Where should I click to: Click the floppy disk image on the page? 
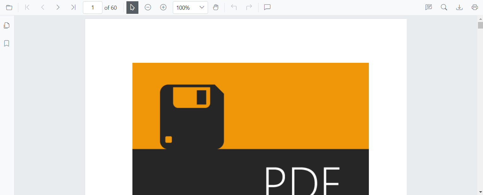[192, 117]
